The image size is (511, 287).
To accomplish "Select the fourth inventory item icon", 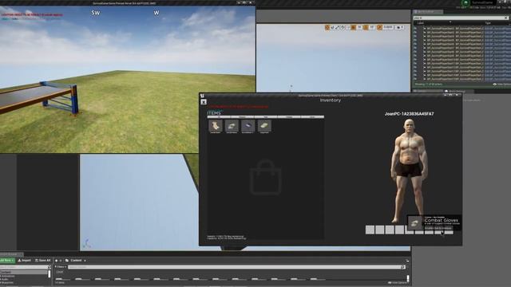I will [264, 126].
